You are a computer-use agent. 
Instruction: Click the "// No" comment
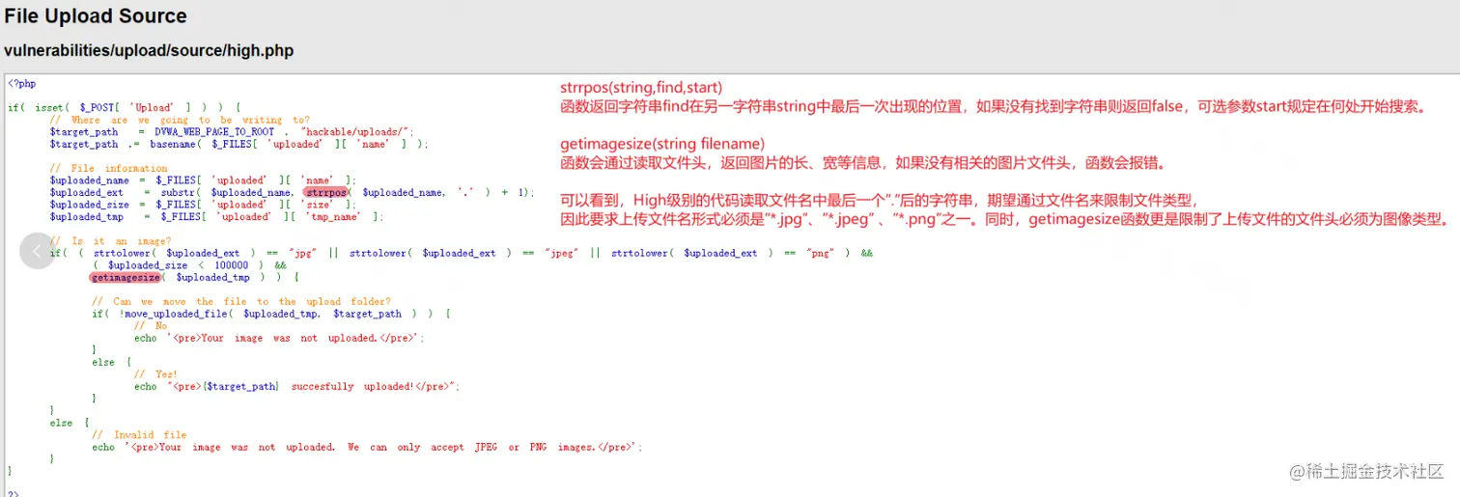[151, 325]
